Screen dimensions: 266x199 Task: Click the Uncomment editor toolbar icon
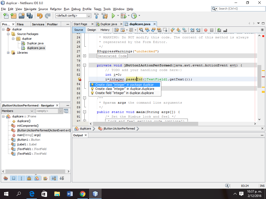click(225, 30)
